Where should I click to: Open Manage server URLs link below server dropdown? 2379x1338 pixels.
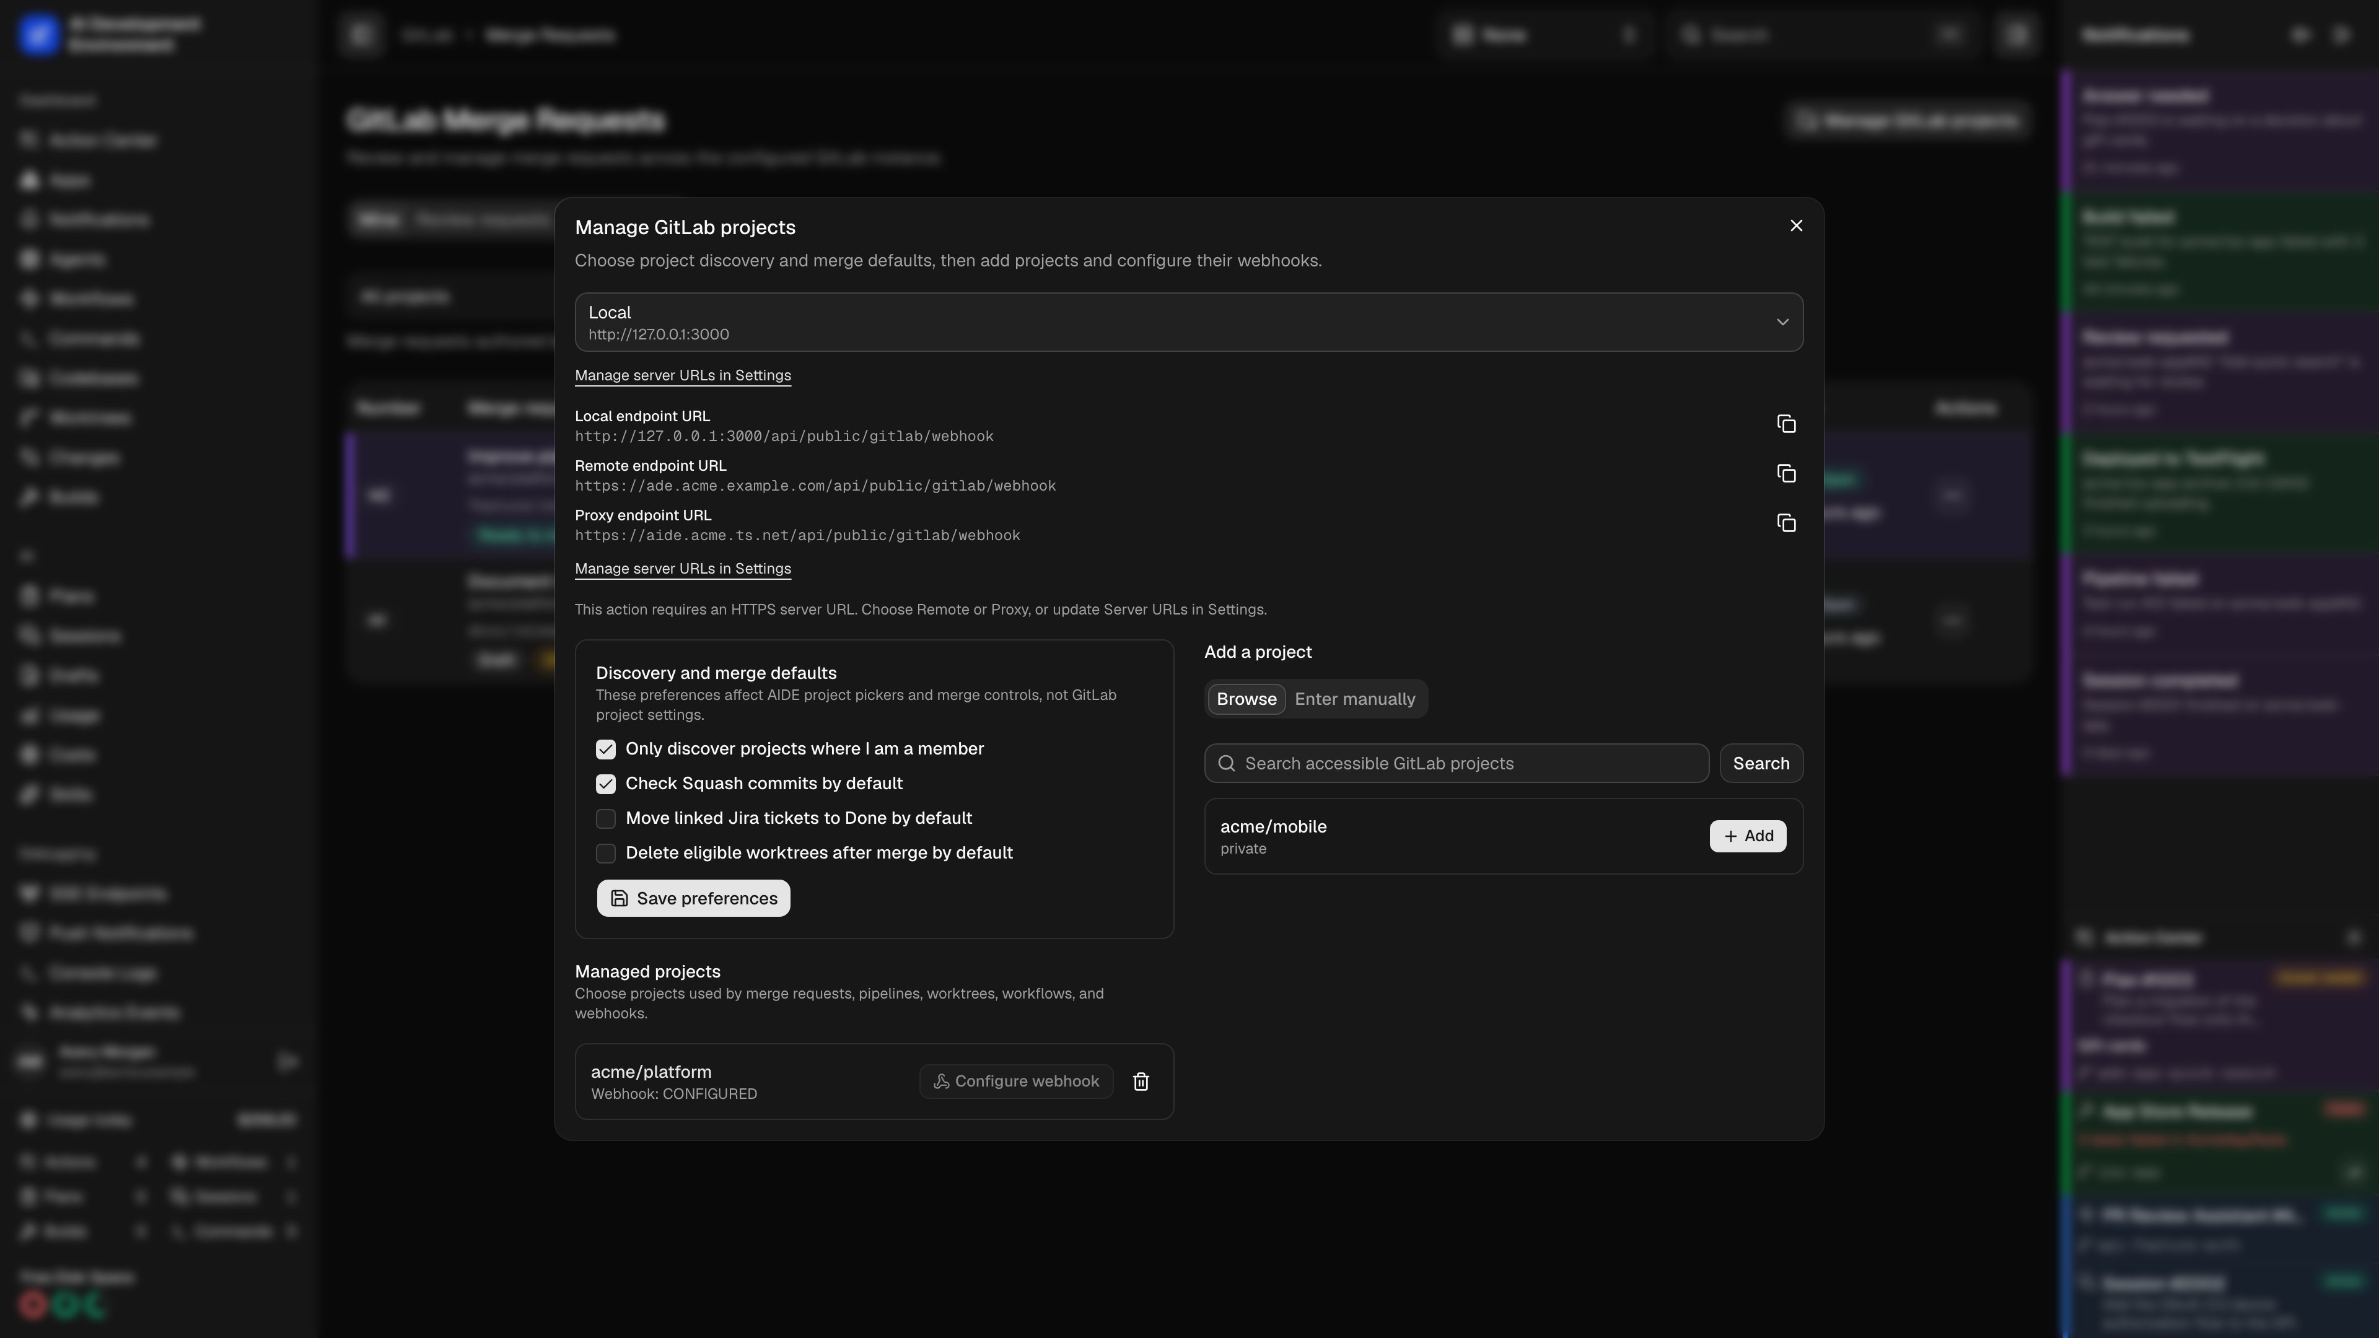683,375
